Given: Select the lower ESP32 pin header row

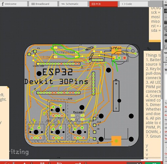Looking at the screenshot, I should click(59, 93).
